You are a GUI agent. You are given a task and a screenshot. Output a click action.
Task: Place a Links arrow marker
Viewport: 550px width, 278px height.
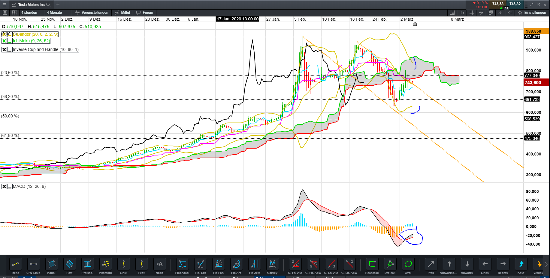click(x=485, y=266)
